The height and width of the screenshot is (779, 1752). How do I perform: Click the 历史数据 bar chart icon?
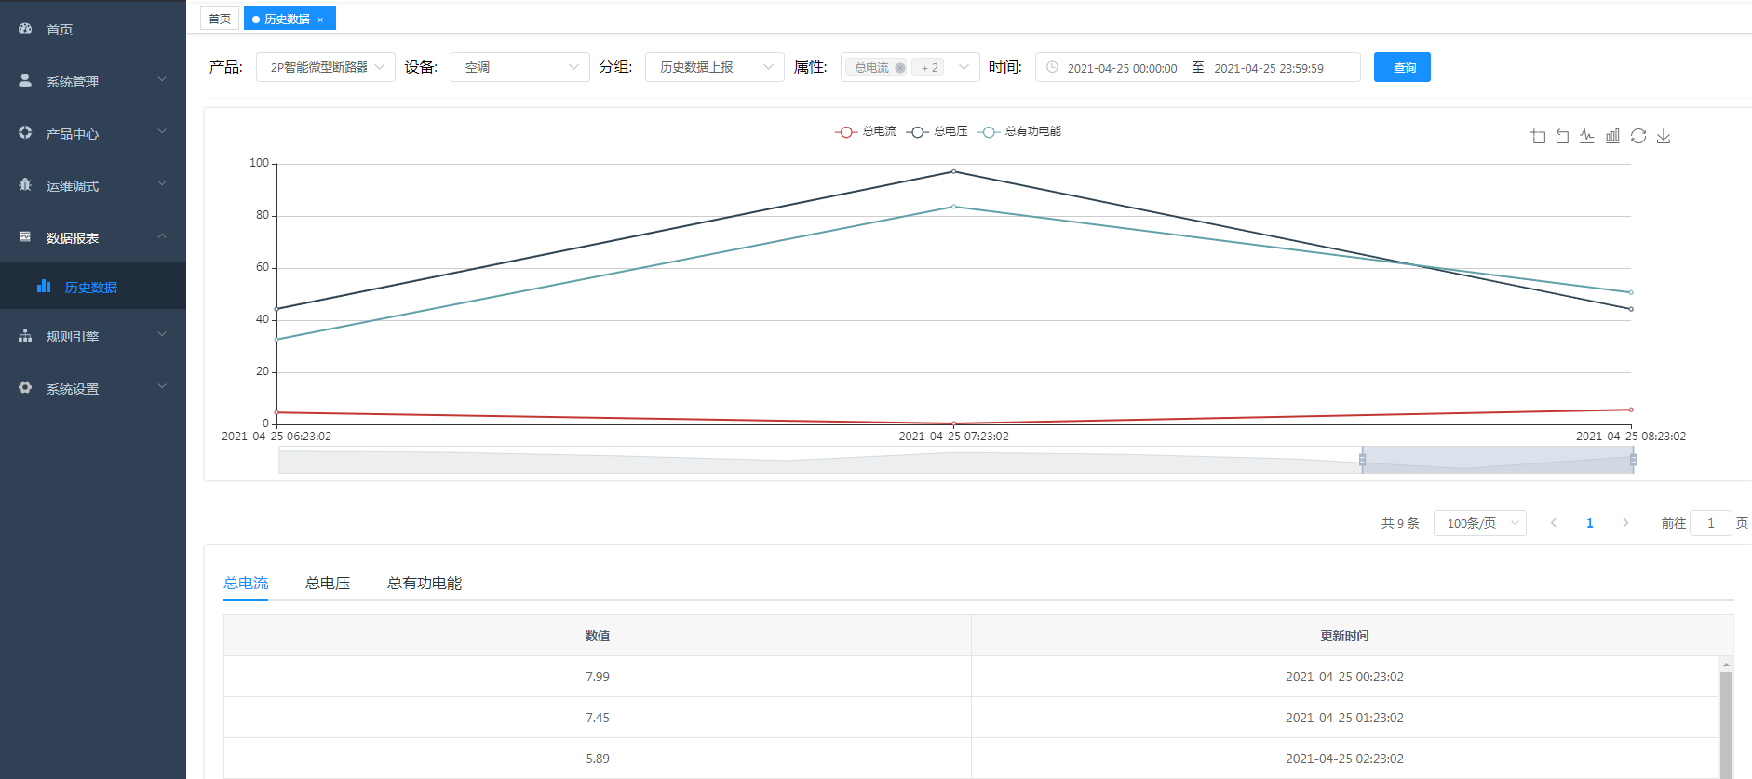coord(44,286)
